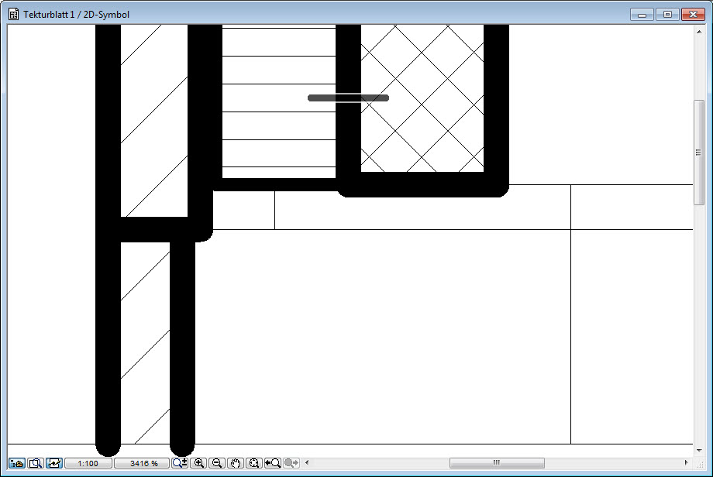Screen dimensions: 713x477
Task: Minimize the Tekturblatt 1 window
Action: coord(642,15)
